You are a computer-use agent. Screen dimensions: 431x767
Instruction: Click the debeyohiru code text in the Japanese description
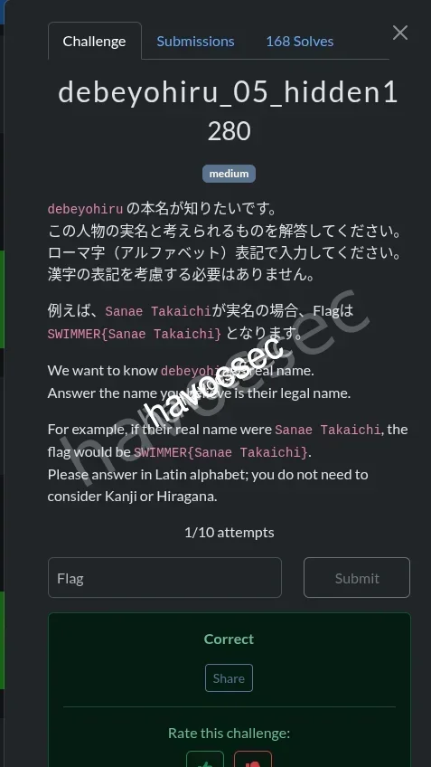tap(85, 209)
